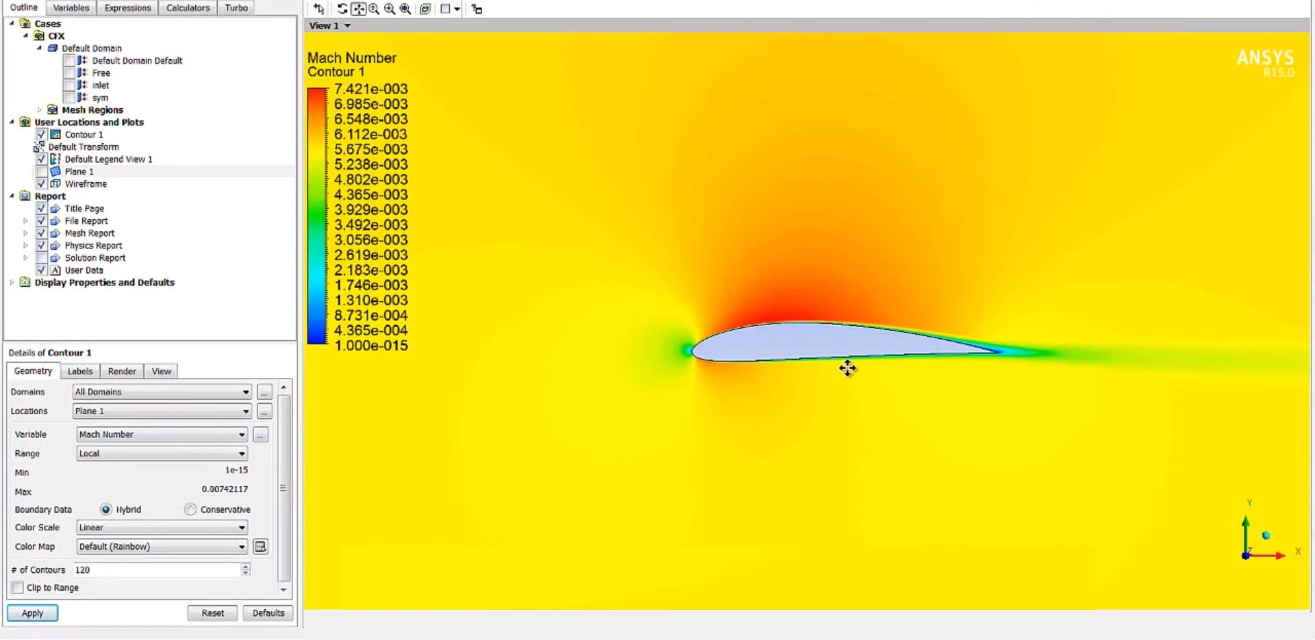The image size is (1315, 640).
Task: Click the Apply button
Action: pos(32,613)
